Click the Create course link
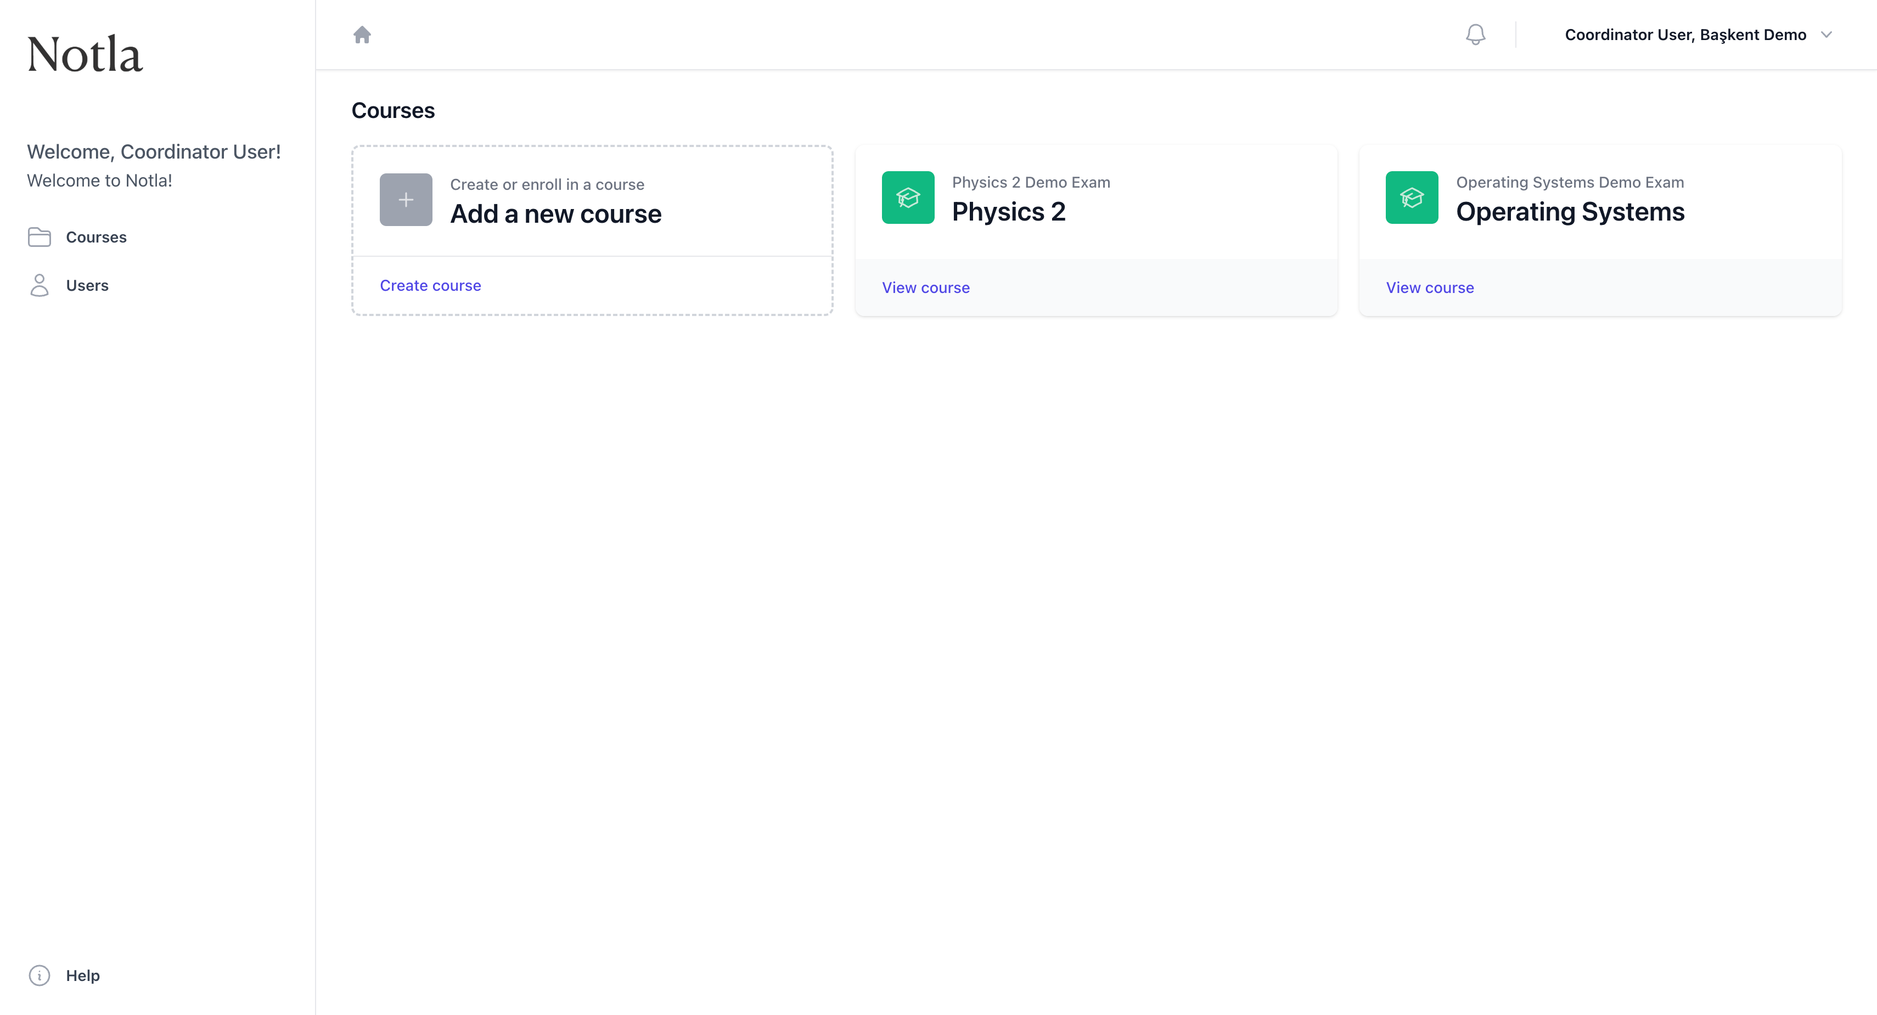1877x1015 pixels. click(431, 286)
